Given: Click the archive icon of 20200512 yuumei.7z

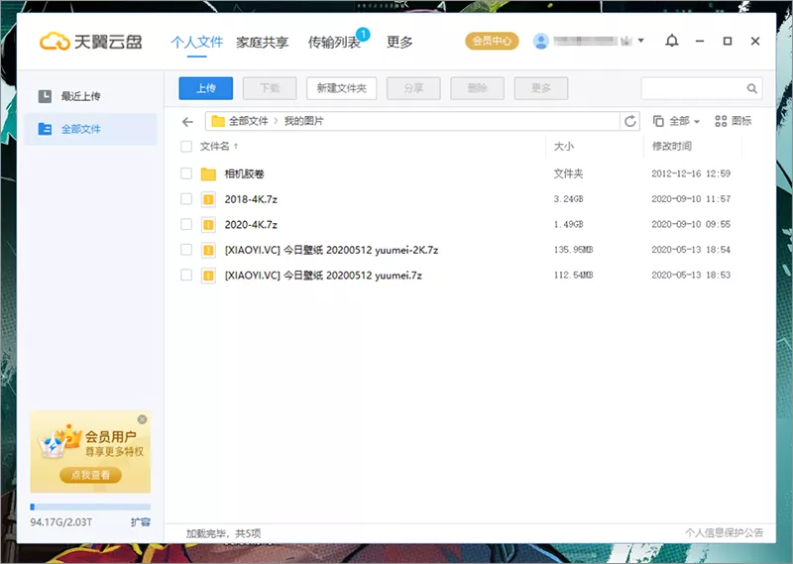Looking at the screenshot, I should (208, 276).
